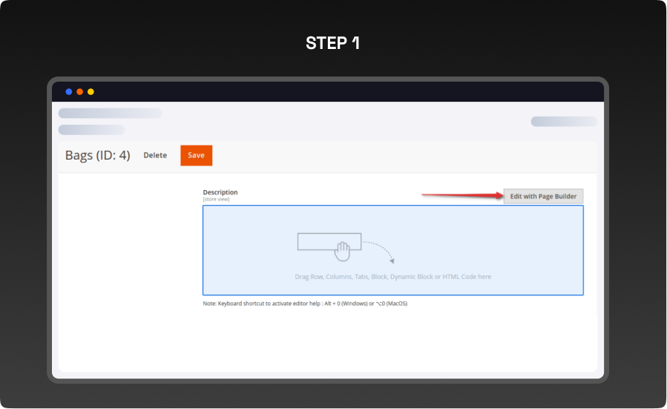Click the red arrow pointing to Page Builder
Image resolution: width=667 pixels, height=409 pixels.
coord(461,196)
